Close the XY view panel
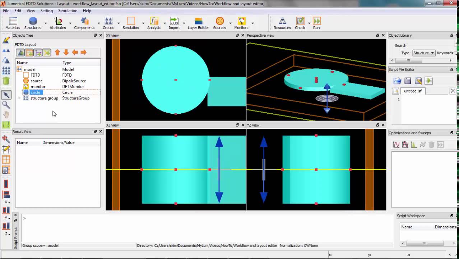The image size is (459, 259). [243, 35]
